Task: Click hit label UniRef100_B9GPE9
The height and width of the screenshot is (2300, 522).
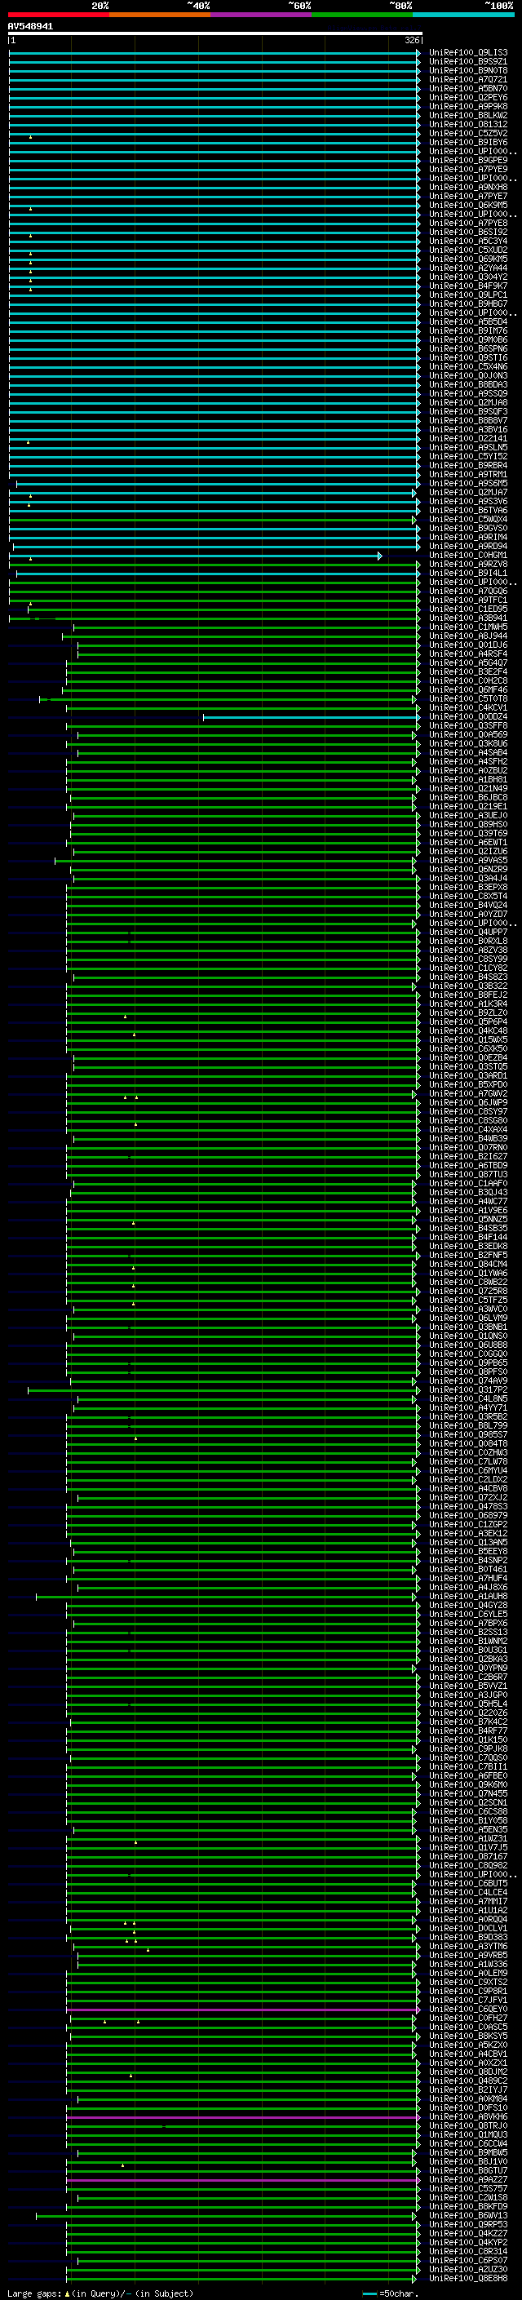Action: [468, 161]
